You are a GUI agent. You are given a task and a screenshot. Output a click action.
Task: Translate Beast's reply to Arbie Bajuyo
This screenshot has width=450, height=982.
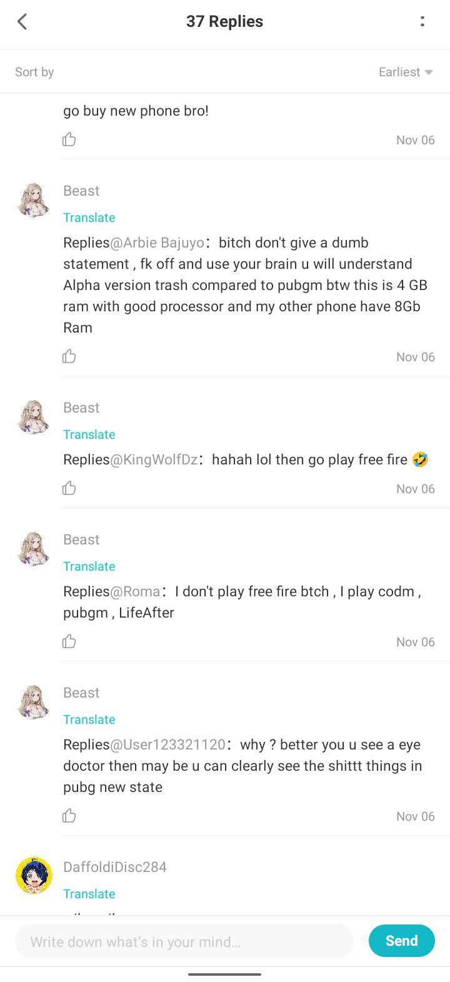89,218
